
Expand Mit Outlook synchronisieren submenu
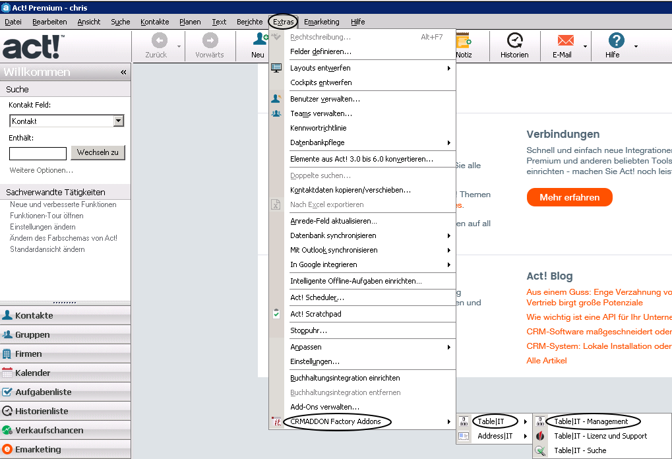pyautogui.click(x=448, y=251)
